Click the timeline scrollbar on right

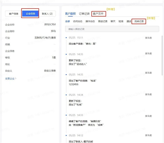point(162,56)
